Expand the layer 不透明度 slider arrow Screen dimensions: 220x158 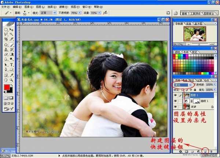215,84
